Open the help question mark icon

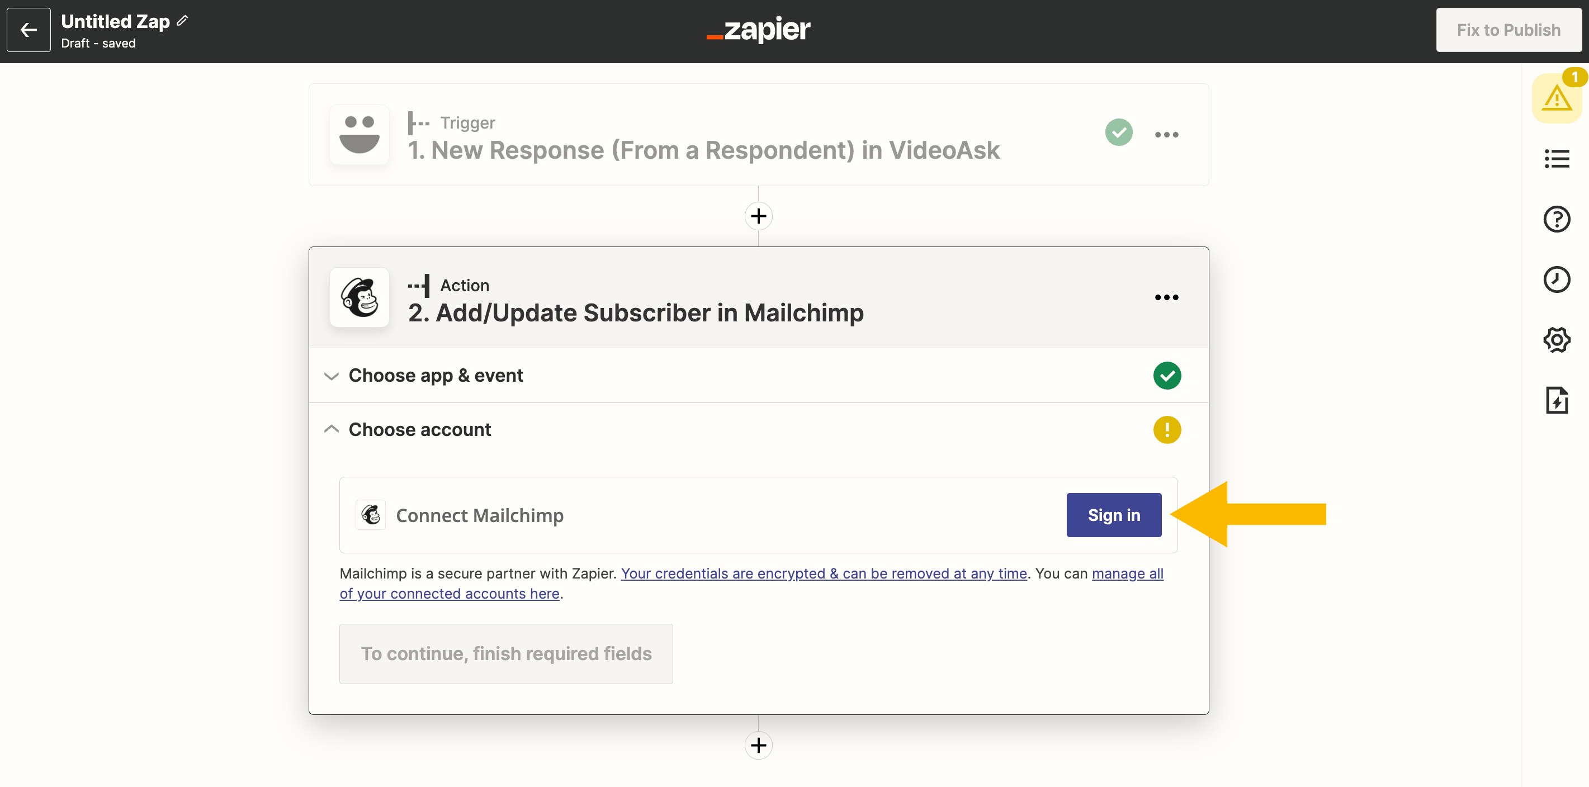tap(1557, 219)
